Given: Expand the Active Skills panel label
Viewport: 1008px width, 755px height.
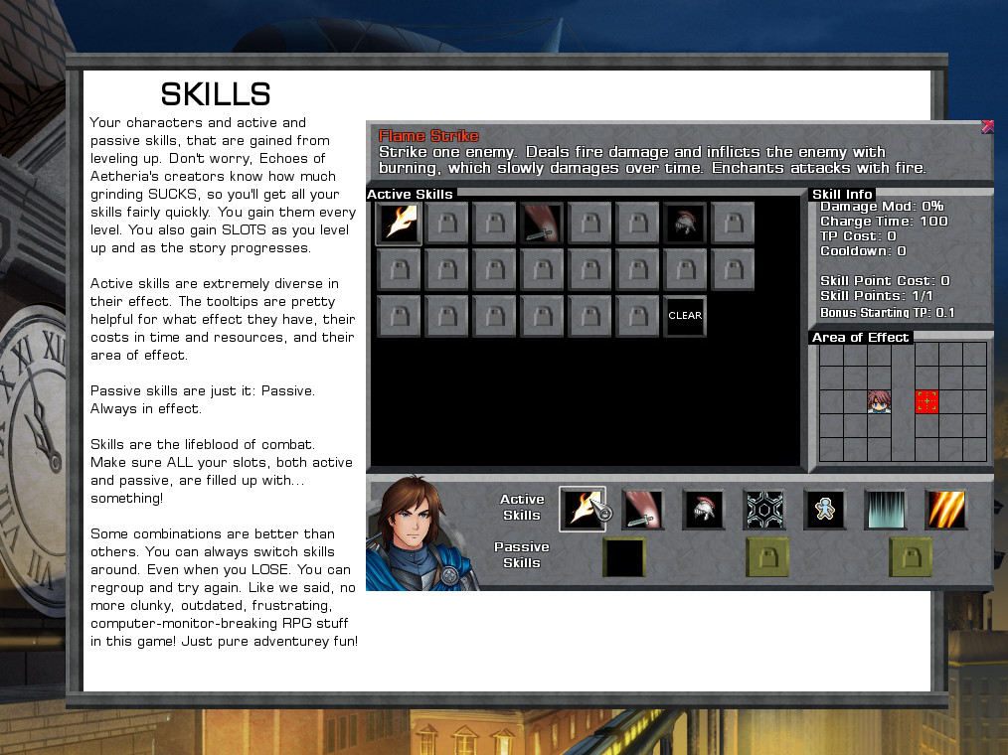Looking at the screenshot, I should coord(411,194).
